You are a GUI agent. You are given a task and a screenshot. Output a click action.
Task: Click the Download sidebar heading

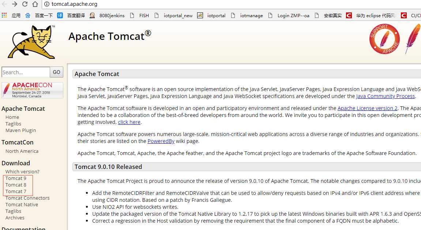tap(16, 163)
